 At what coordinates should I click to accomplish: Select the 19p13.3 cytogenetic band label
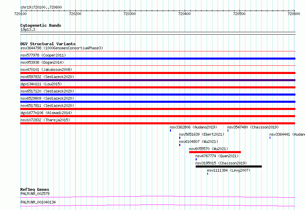click(x=28, y=30)
